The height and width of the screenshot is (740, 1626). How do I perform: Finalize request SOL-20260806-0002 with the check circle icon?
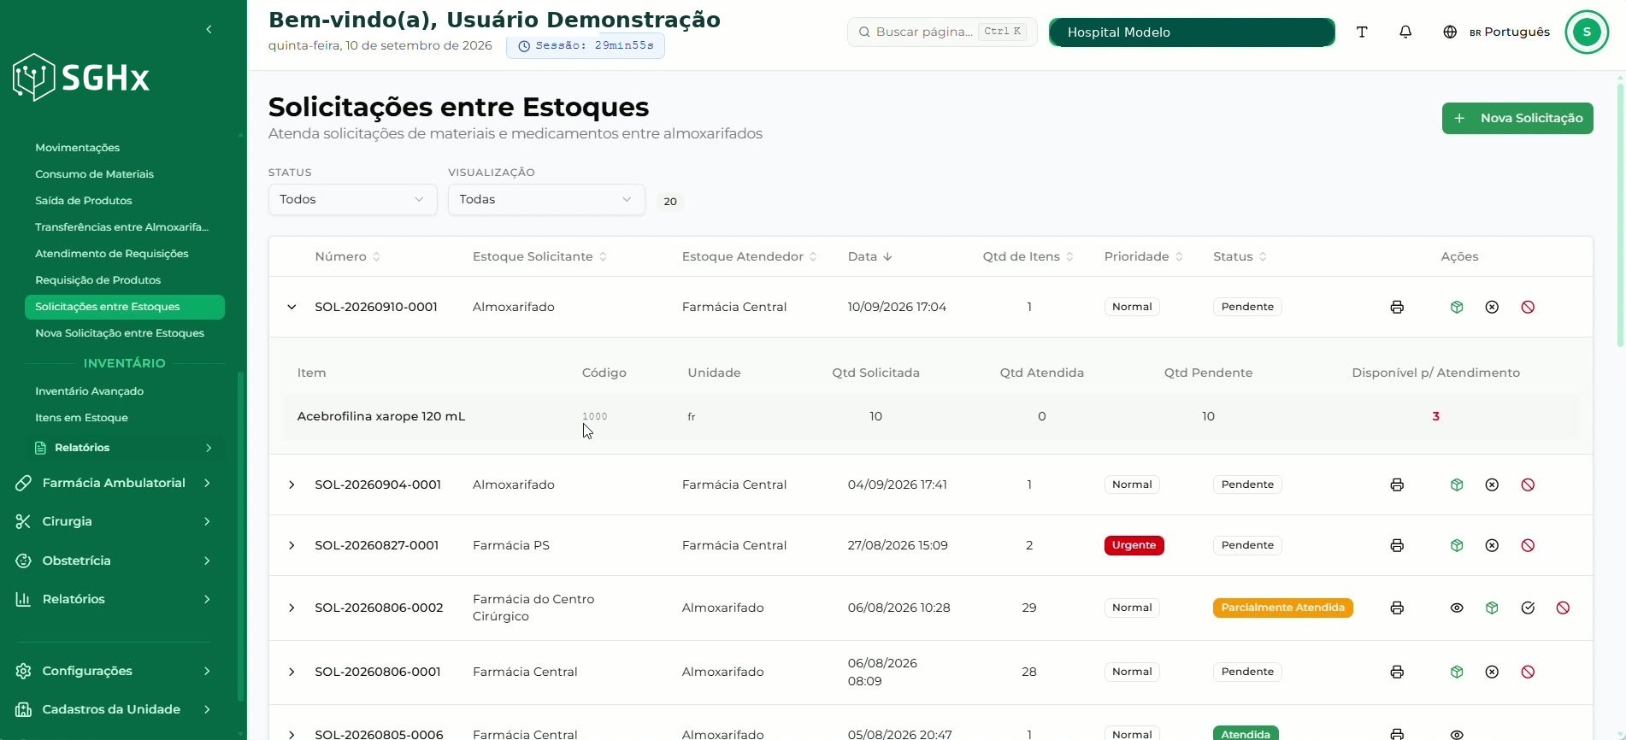[1528, 608]
